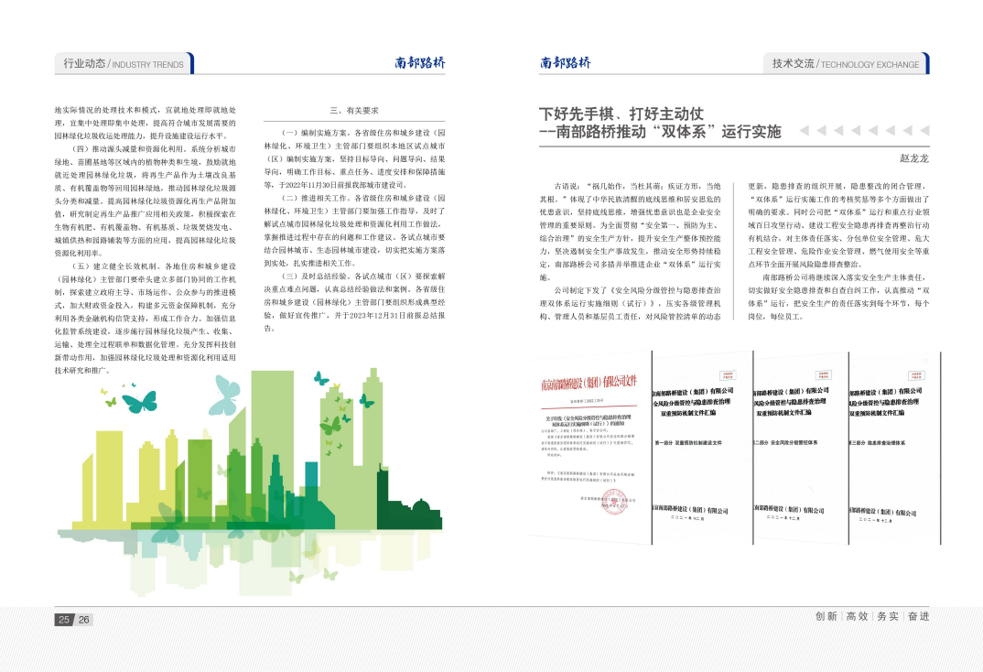
Task: Click the 行业动态 INDUSTRY TRENDS header label
Action: (x=124, y=63)
